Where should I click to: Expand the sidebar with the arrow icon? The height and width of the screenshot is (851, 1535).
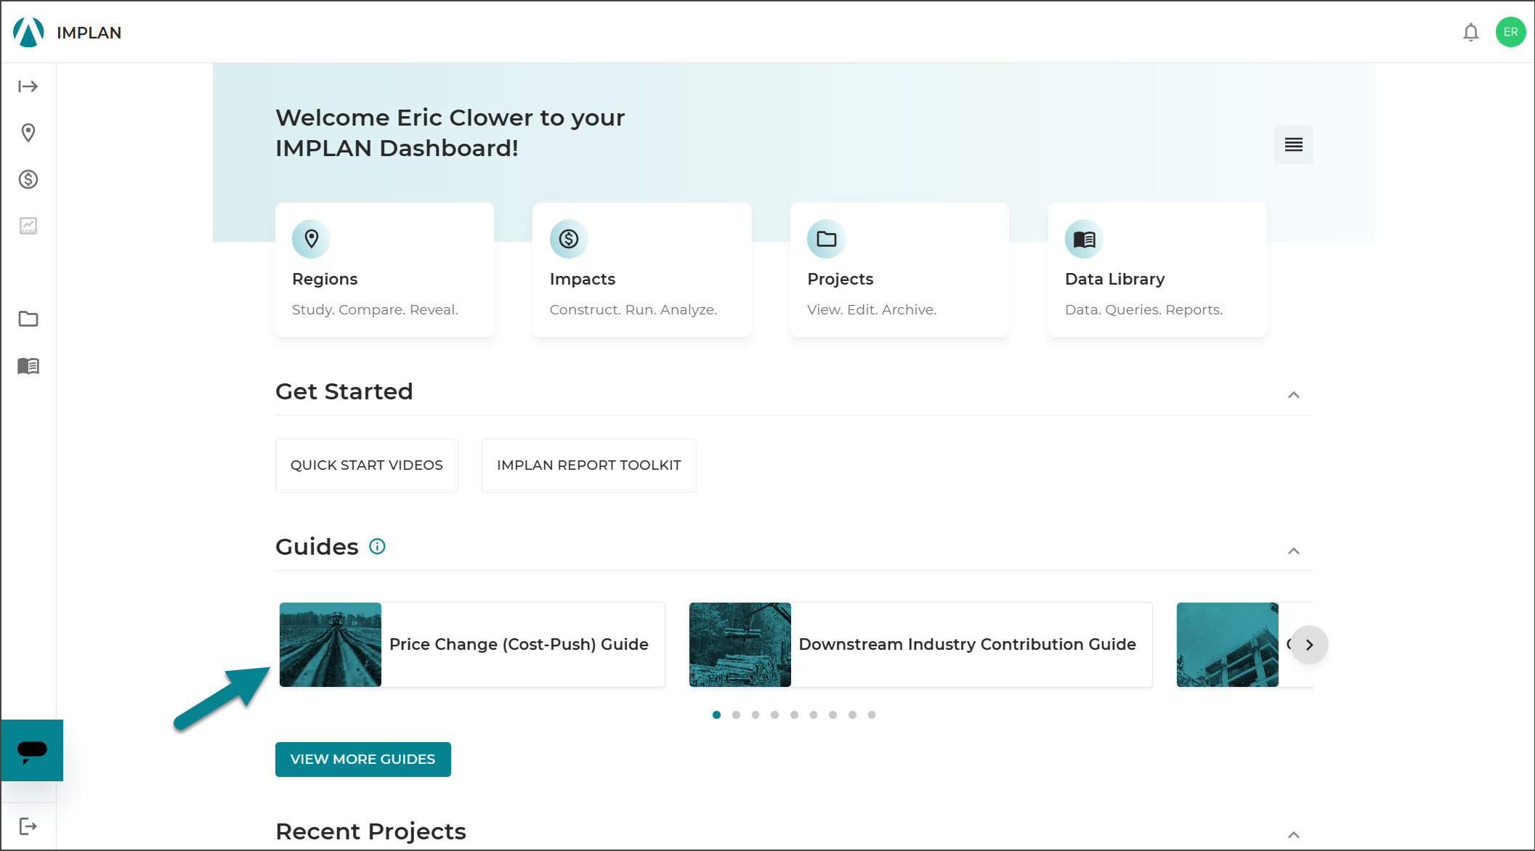click(x=28, y=86)
